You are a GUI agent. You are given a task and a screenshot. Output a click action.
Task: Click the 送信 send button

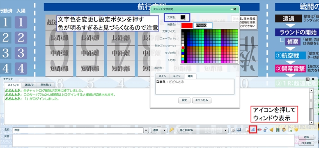click(x=306, y=137)
